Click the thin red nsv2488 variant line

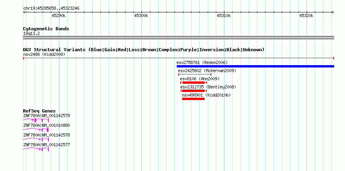point(179,58)
